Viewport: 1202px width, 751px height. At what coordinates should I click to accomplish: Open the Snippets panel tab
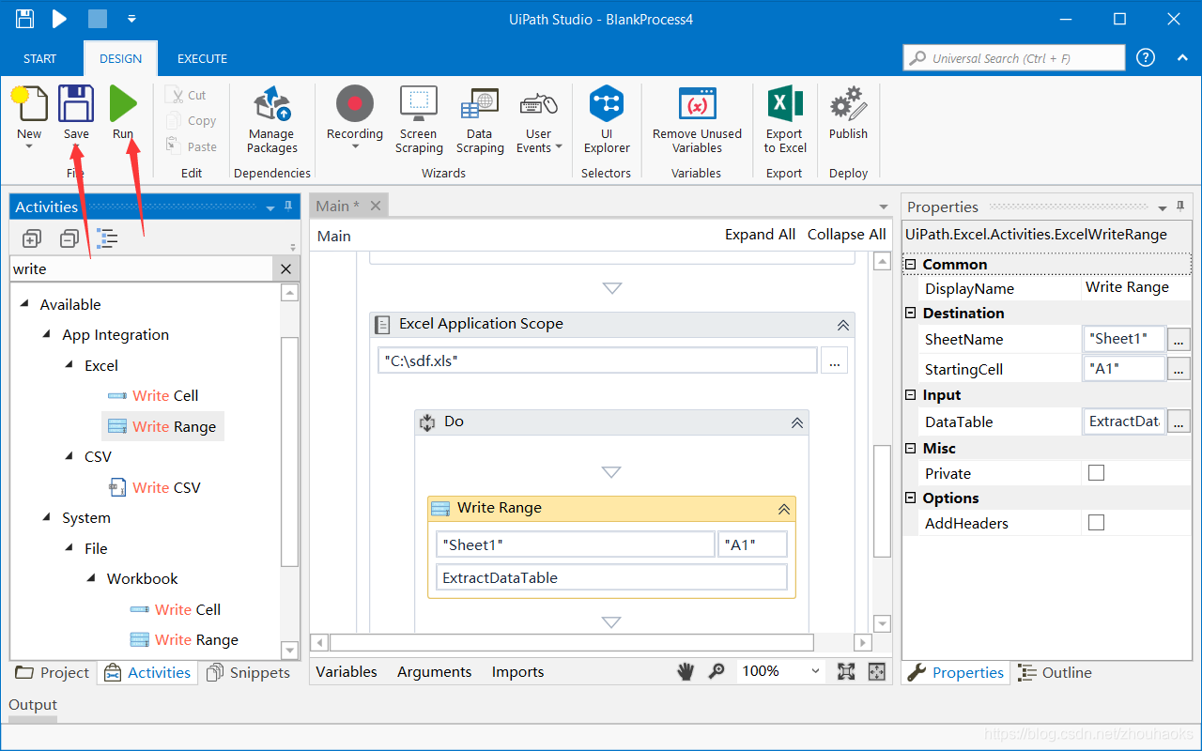click(x=249, y=672)
